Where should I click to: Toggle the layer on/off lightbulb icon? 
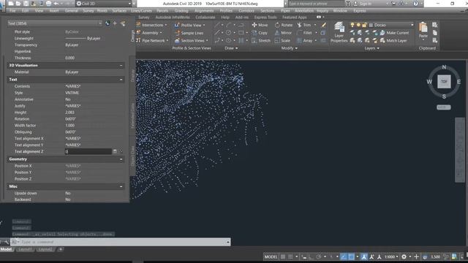[x=352, y=25]
